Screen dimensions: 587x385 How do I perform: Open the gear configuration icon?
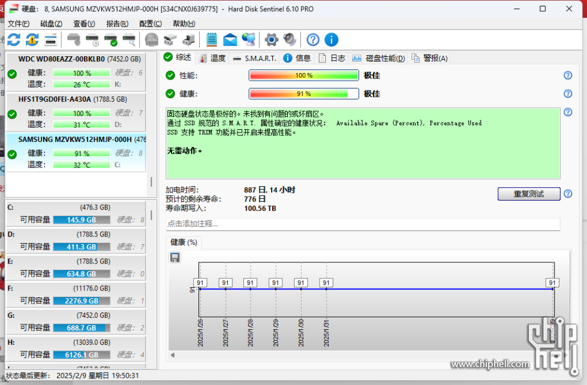pyautogui.click(x=272, y=40)
